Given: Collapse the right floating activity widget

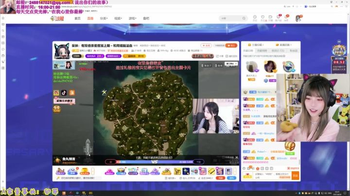Looking at the screenshot, I should coord(339,42).
